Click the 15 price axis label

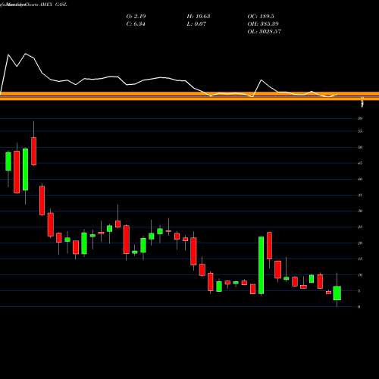point(360,259)
